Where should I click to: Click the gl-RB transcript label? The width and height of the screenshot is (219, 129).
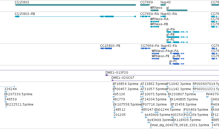[170, 35]
